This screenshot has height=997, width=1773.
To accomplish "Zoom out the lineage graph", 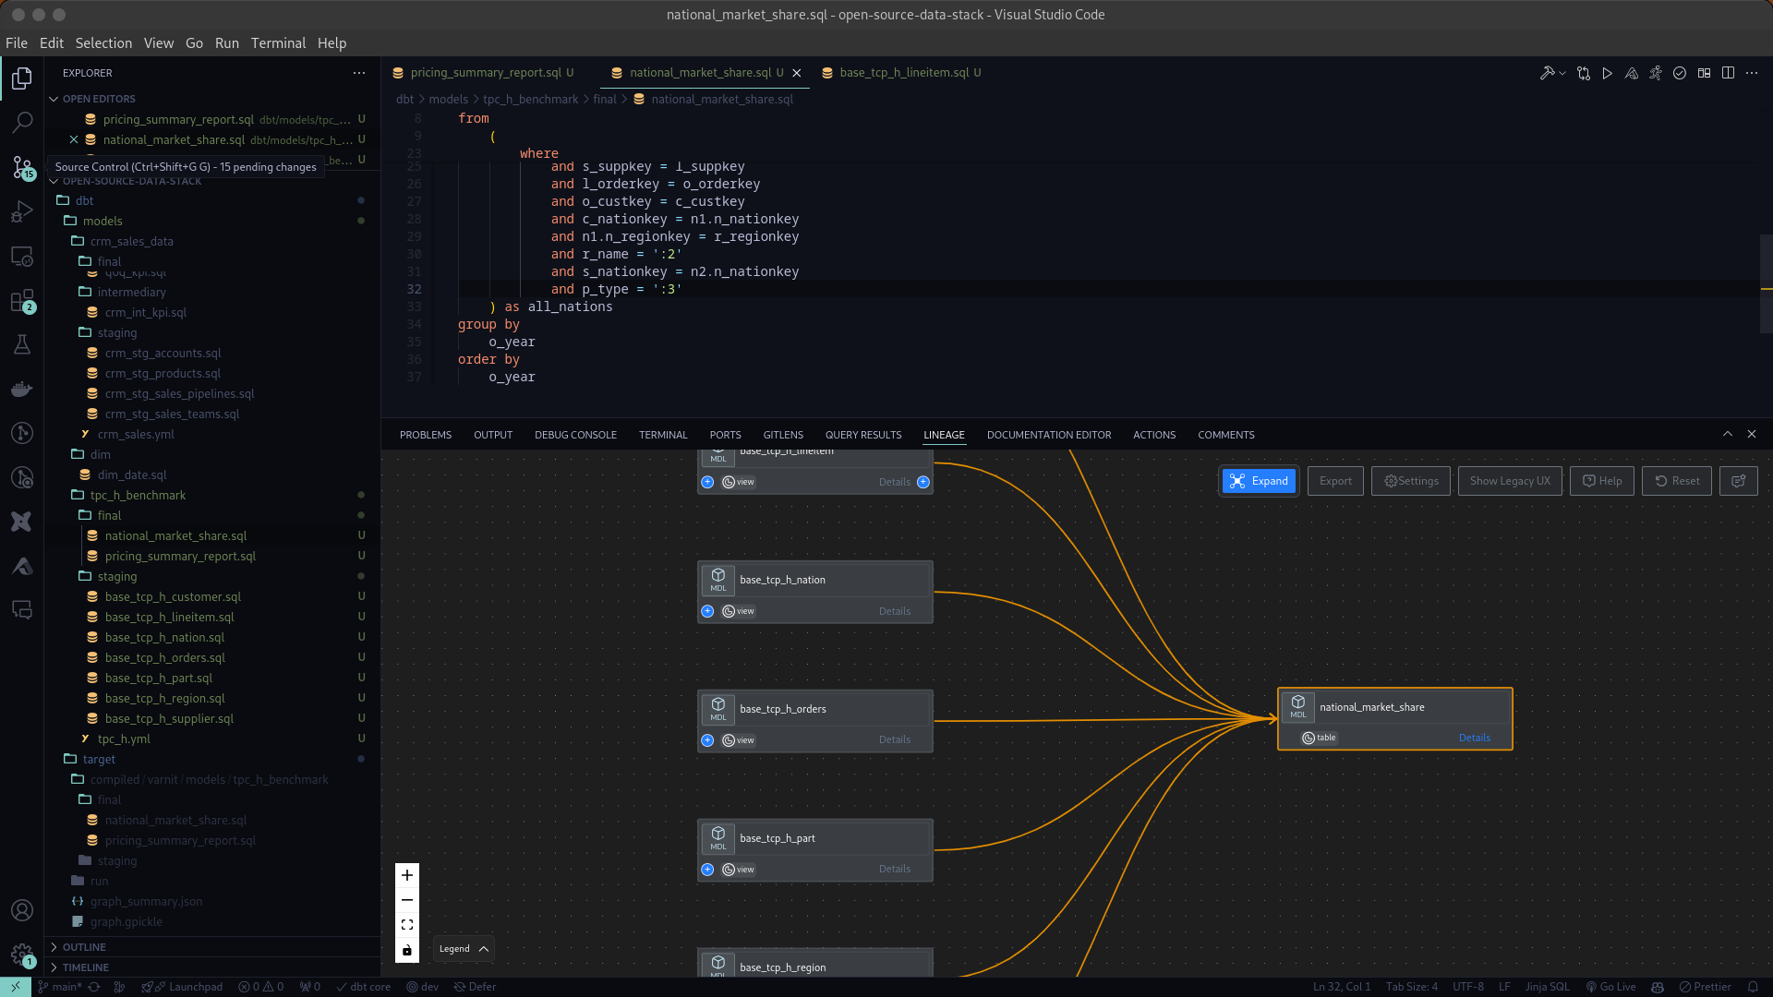I will pos(407,900).
